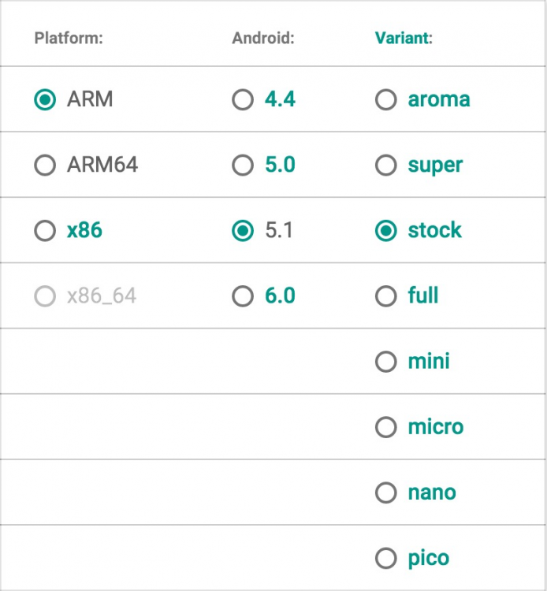
Task: Choose the super variant option
Action: (385, 165)
